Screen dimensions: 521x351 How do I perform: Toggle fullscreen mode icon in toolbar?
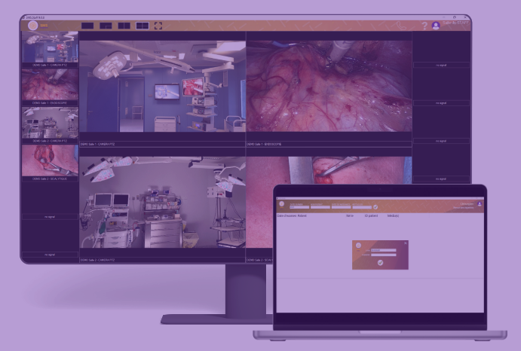pyautogui.click(x=158, y=26)
